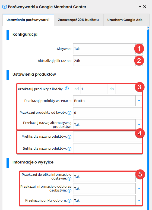Open help for Przekazuj produkty od kwoty

coord(69,113)
